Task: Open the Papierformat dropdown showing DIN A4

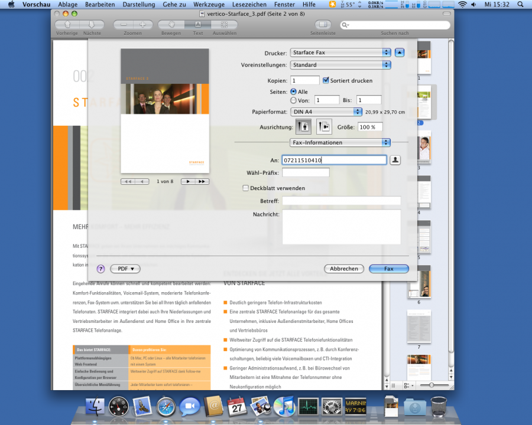Action: point(326,112)
